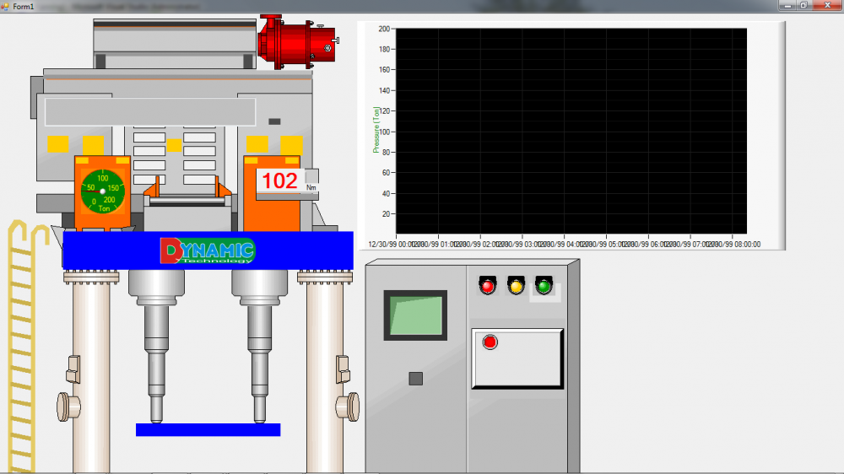Toggle the green indicator light on control panel
The image size is (844, 474).
tap(544, 286)
